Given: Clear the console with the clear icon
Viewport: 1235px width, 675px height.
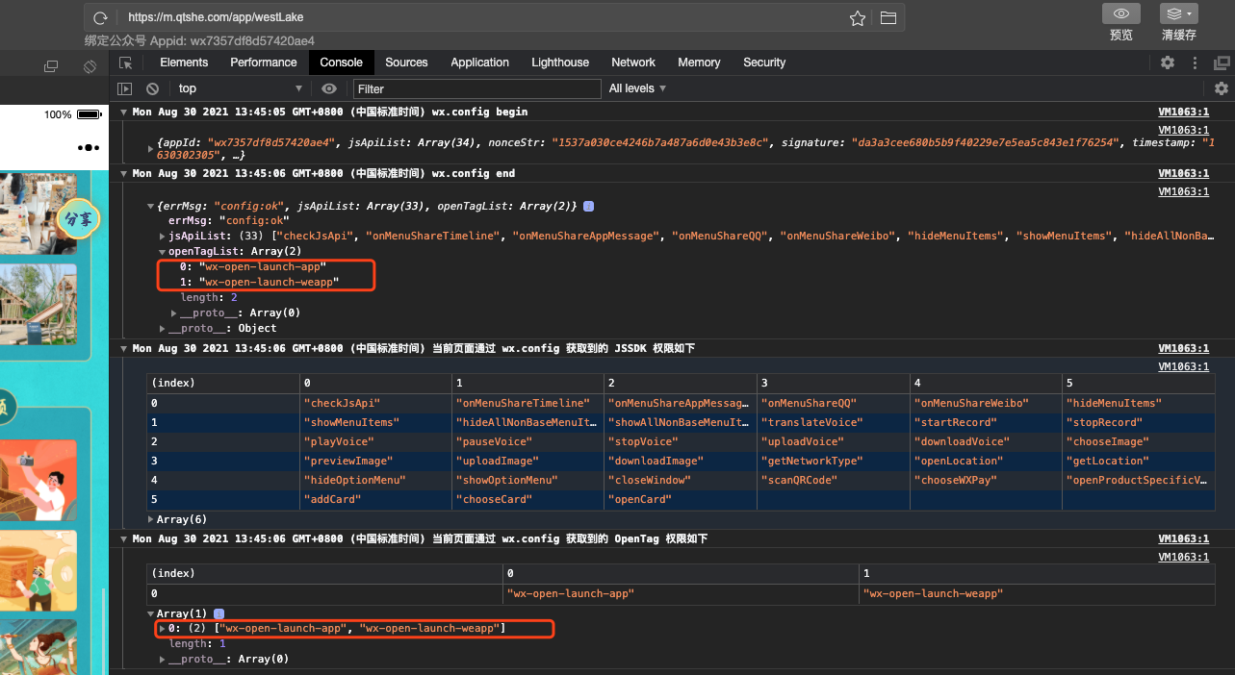Looking at the screenshot, I should [152, 88].
